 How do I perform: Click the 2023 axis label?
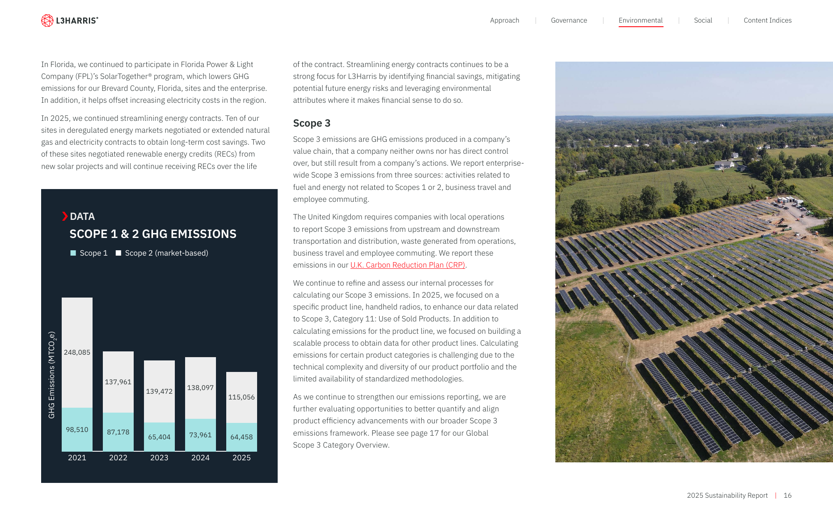point(159,458)
